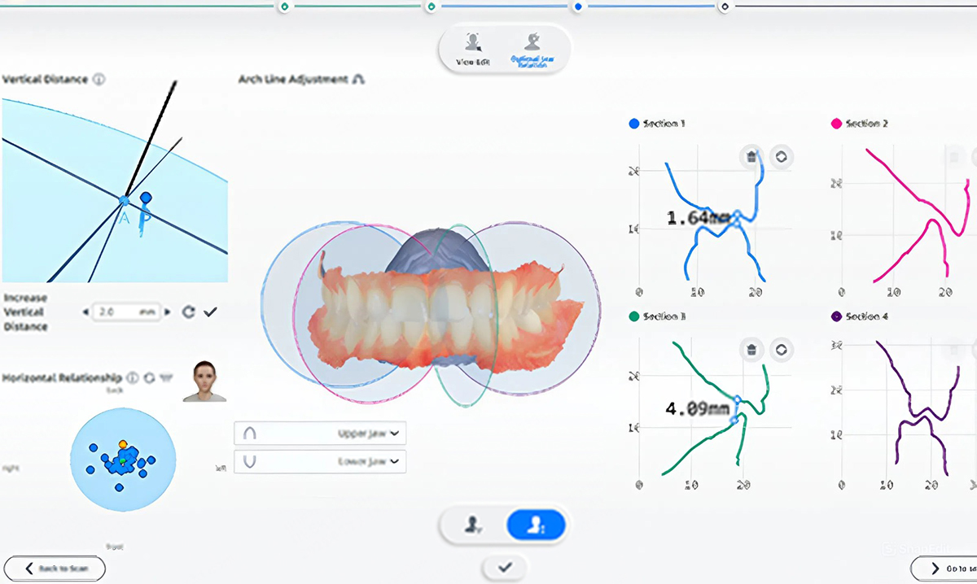The height and width of the screenshot is (584, 977).
Task: Click the orange point in Horizontal Relationship chart
Action: tap(123, 445)
